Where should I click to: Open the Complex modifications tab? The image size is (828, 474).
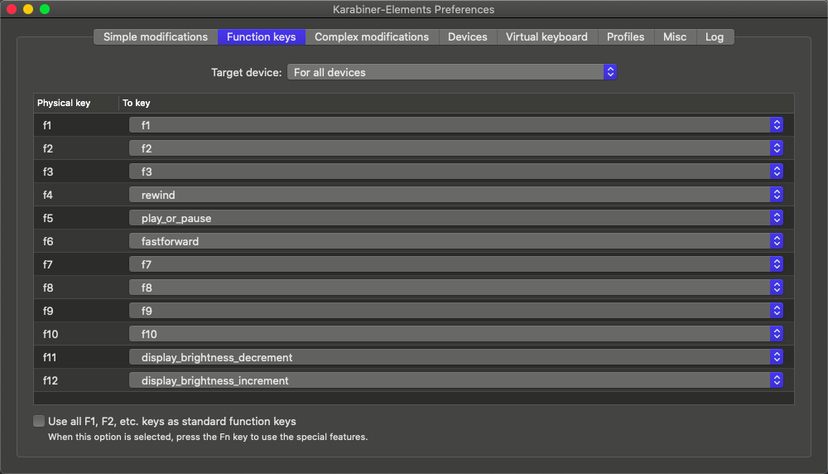coord(372,37)
